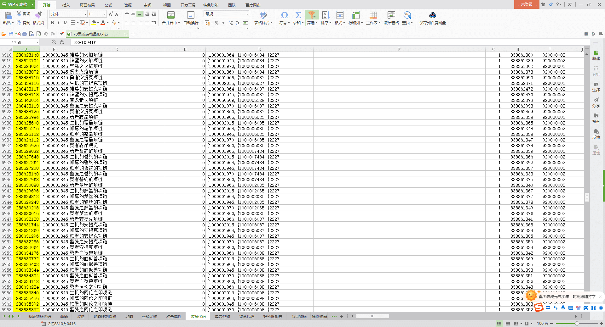
Task: Switch to the 商城物品代码 sheet tab
Action: click(40, 316)
